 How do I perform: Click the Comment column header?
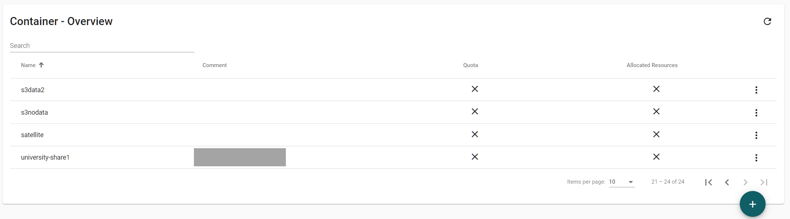pyautogui.click(x=215, y=65)
